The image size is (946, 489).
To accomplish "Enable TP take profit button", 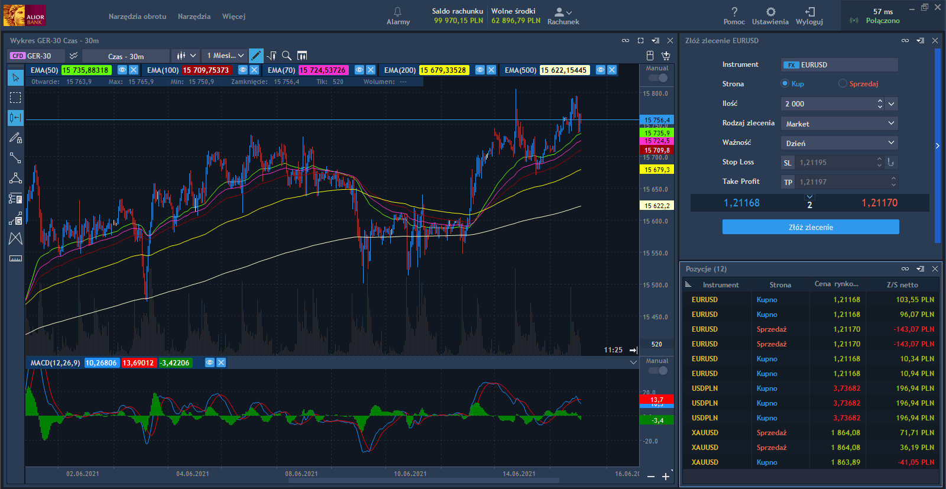I will click(x=788, y=182).
